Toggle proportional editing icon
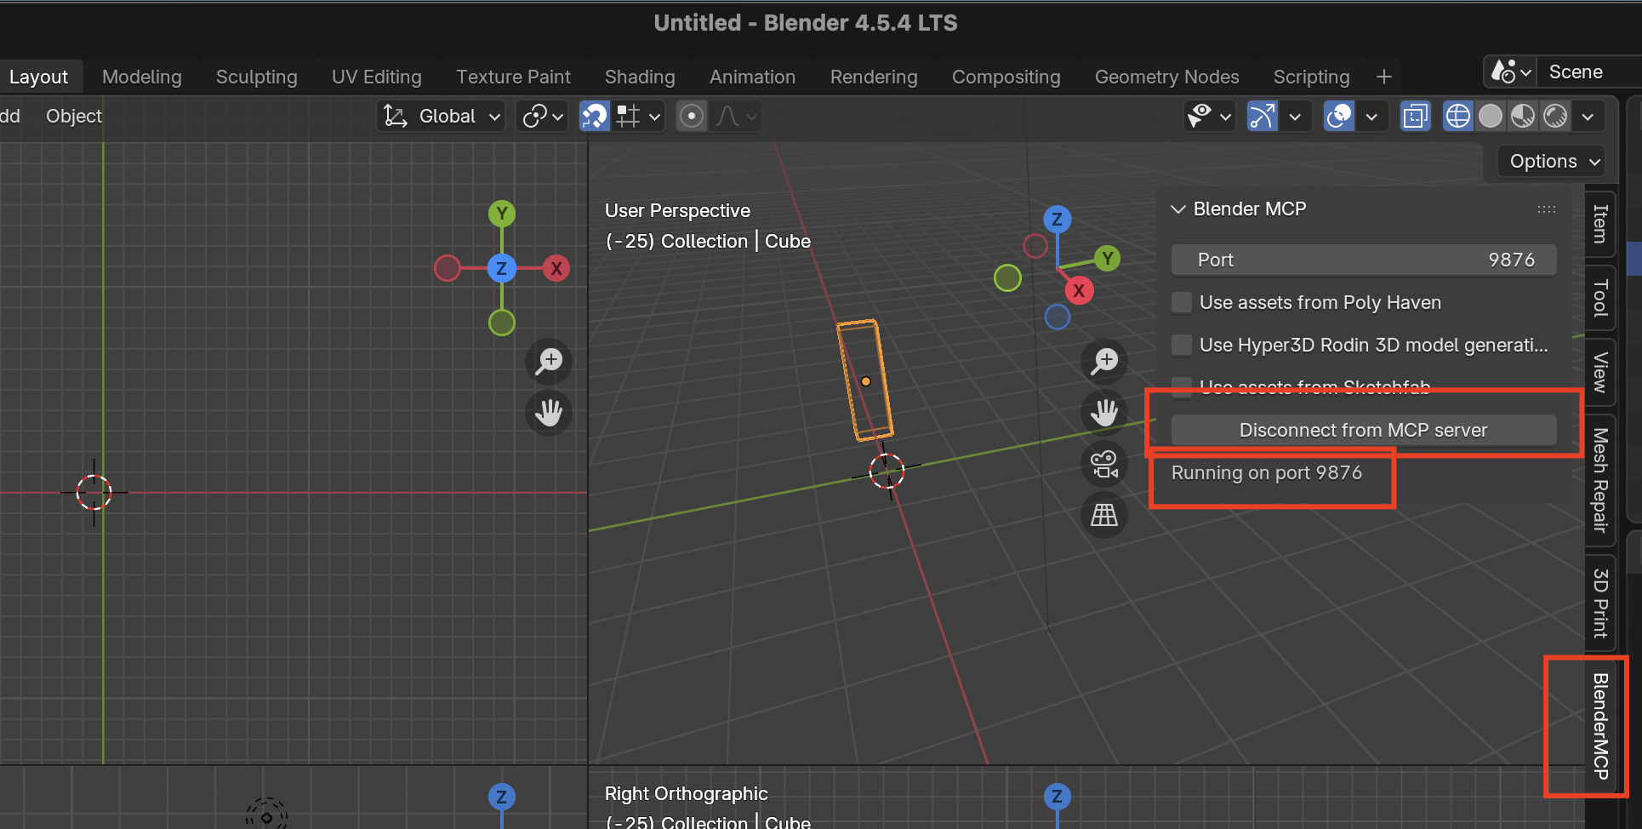 click(692, 116)
